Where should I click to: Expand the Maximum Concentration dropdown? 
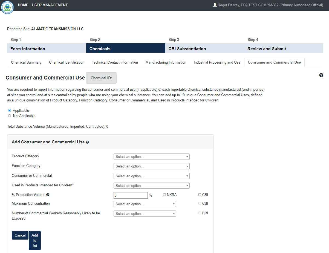[x=145, y=204]
